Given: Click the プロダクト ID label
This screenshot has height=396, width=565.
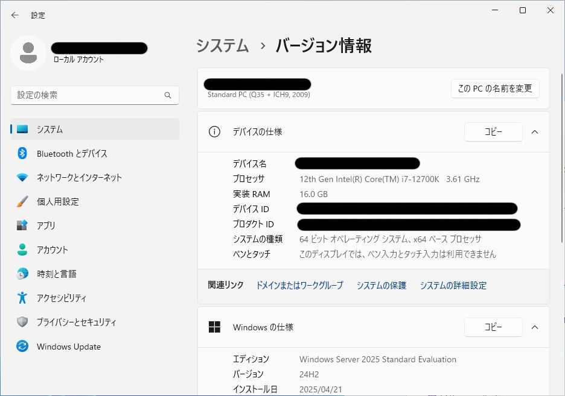Looking at the screenshot, I should pos(254,224).
